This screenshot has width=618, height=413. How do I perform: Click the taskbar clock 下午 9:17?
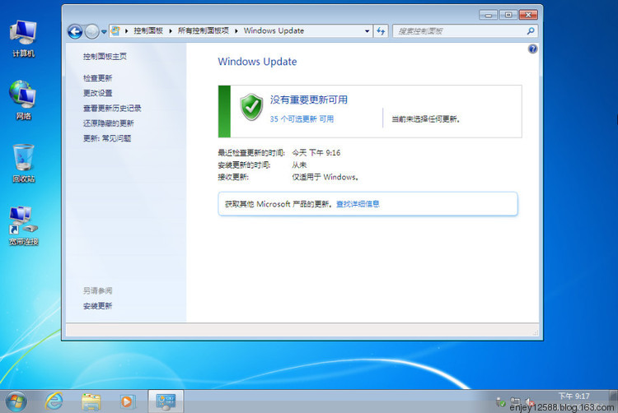coord(574,396)
